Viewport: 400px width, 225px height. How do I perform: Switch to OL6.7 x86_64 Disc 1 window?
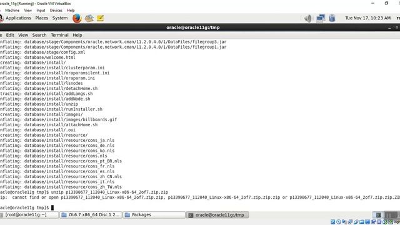pos(91,215)
